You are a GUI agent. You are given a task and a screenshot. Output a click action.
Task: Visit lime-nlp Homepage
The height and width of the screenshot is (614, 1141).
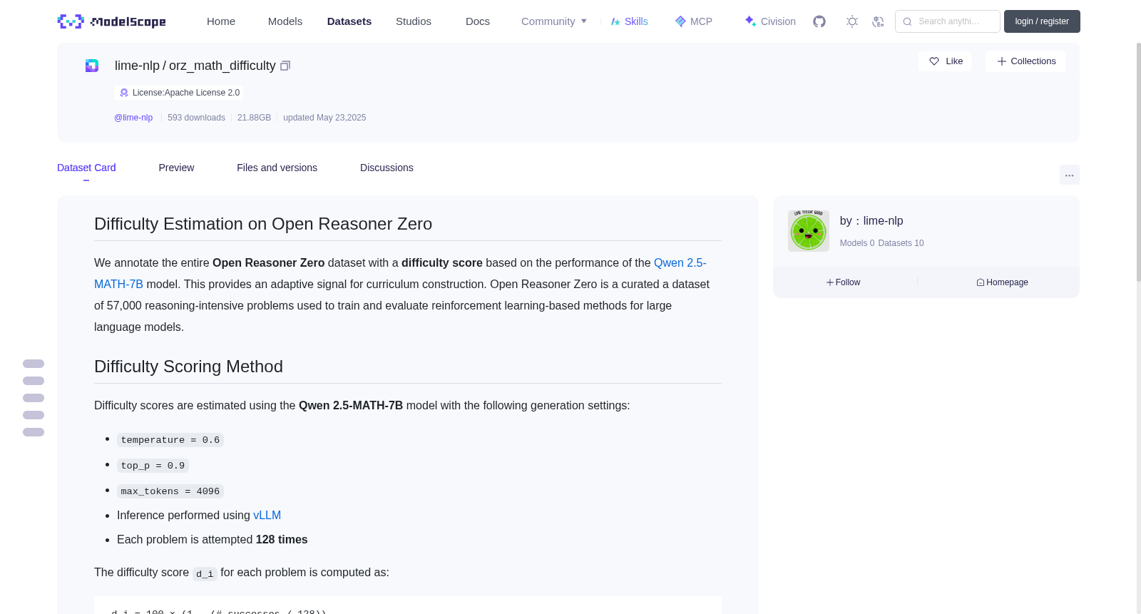(x=1002, y=282)
